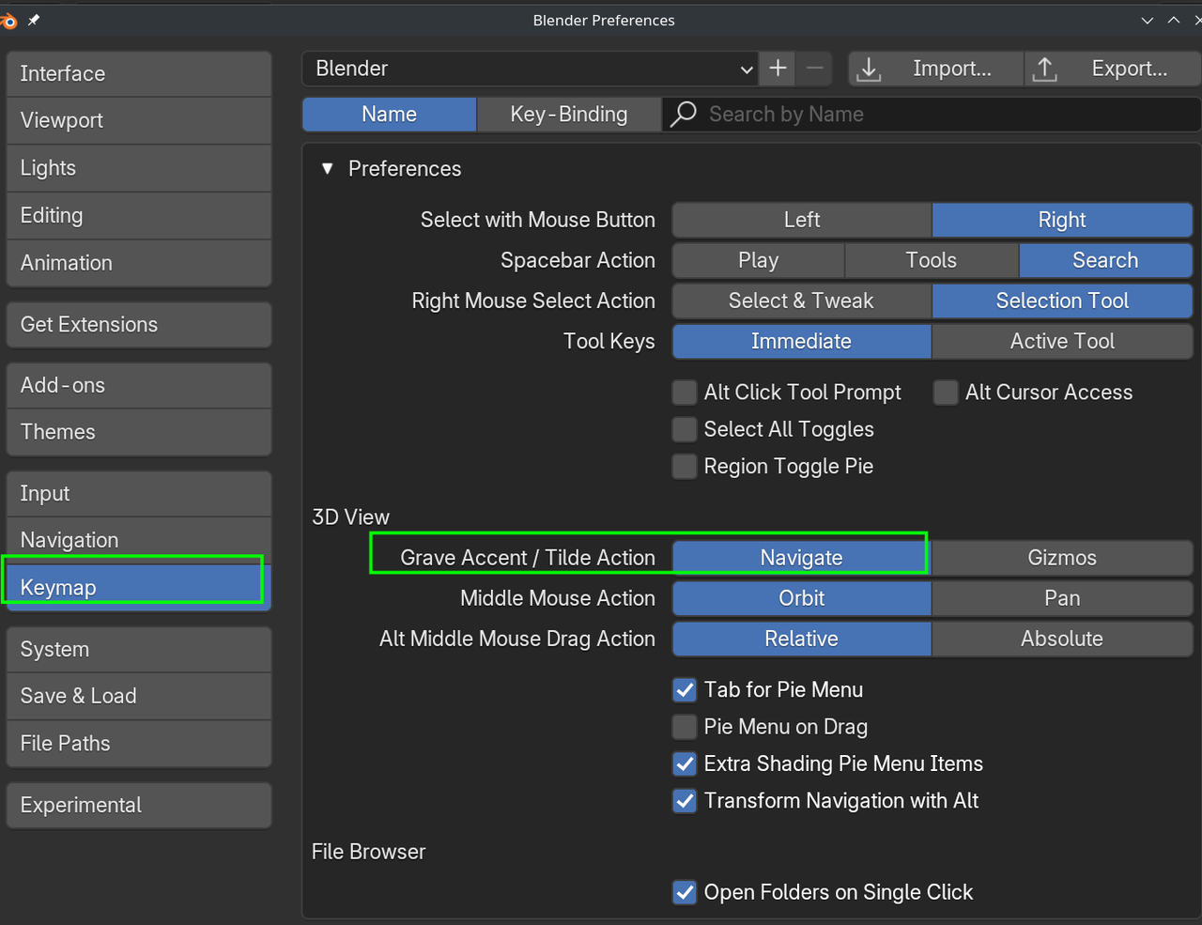Remove keymap preset with minus icon

pos(814,69)
